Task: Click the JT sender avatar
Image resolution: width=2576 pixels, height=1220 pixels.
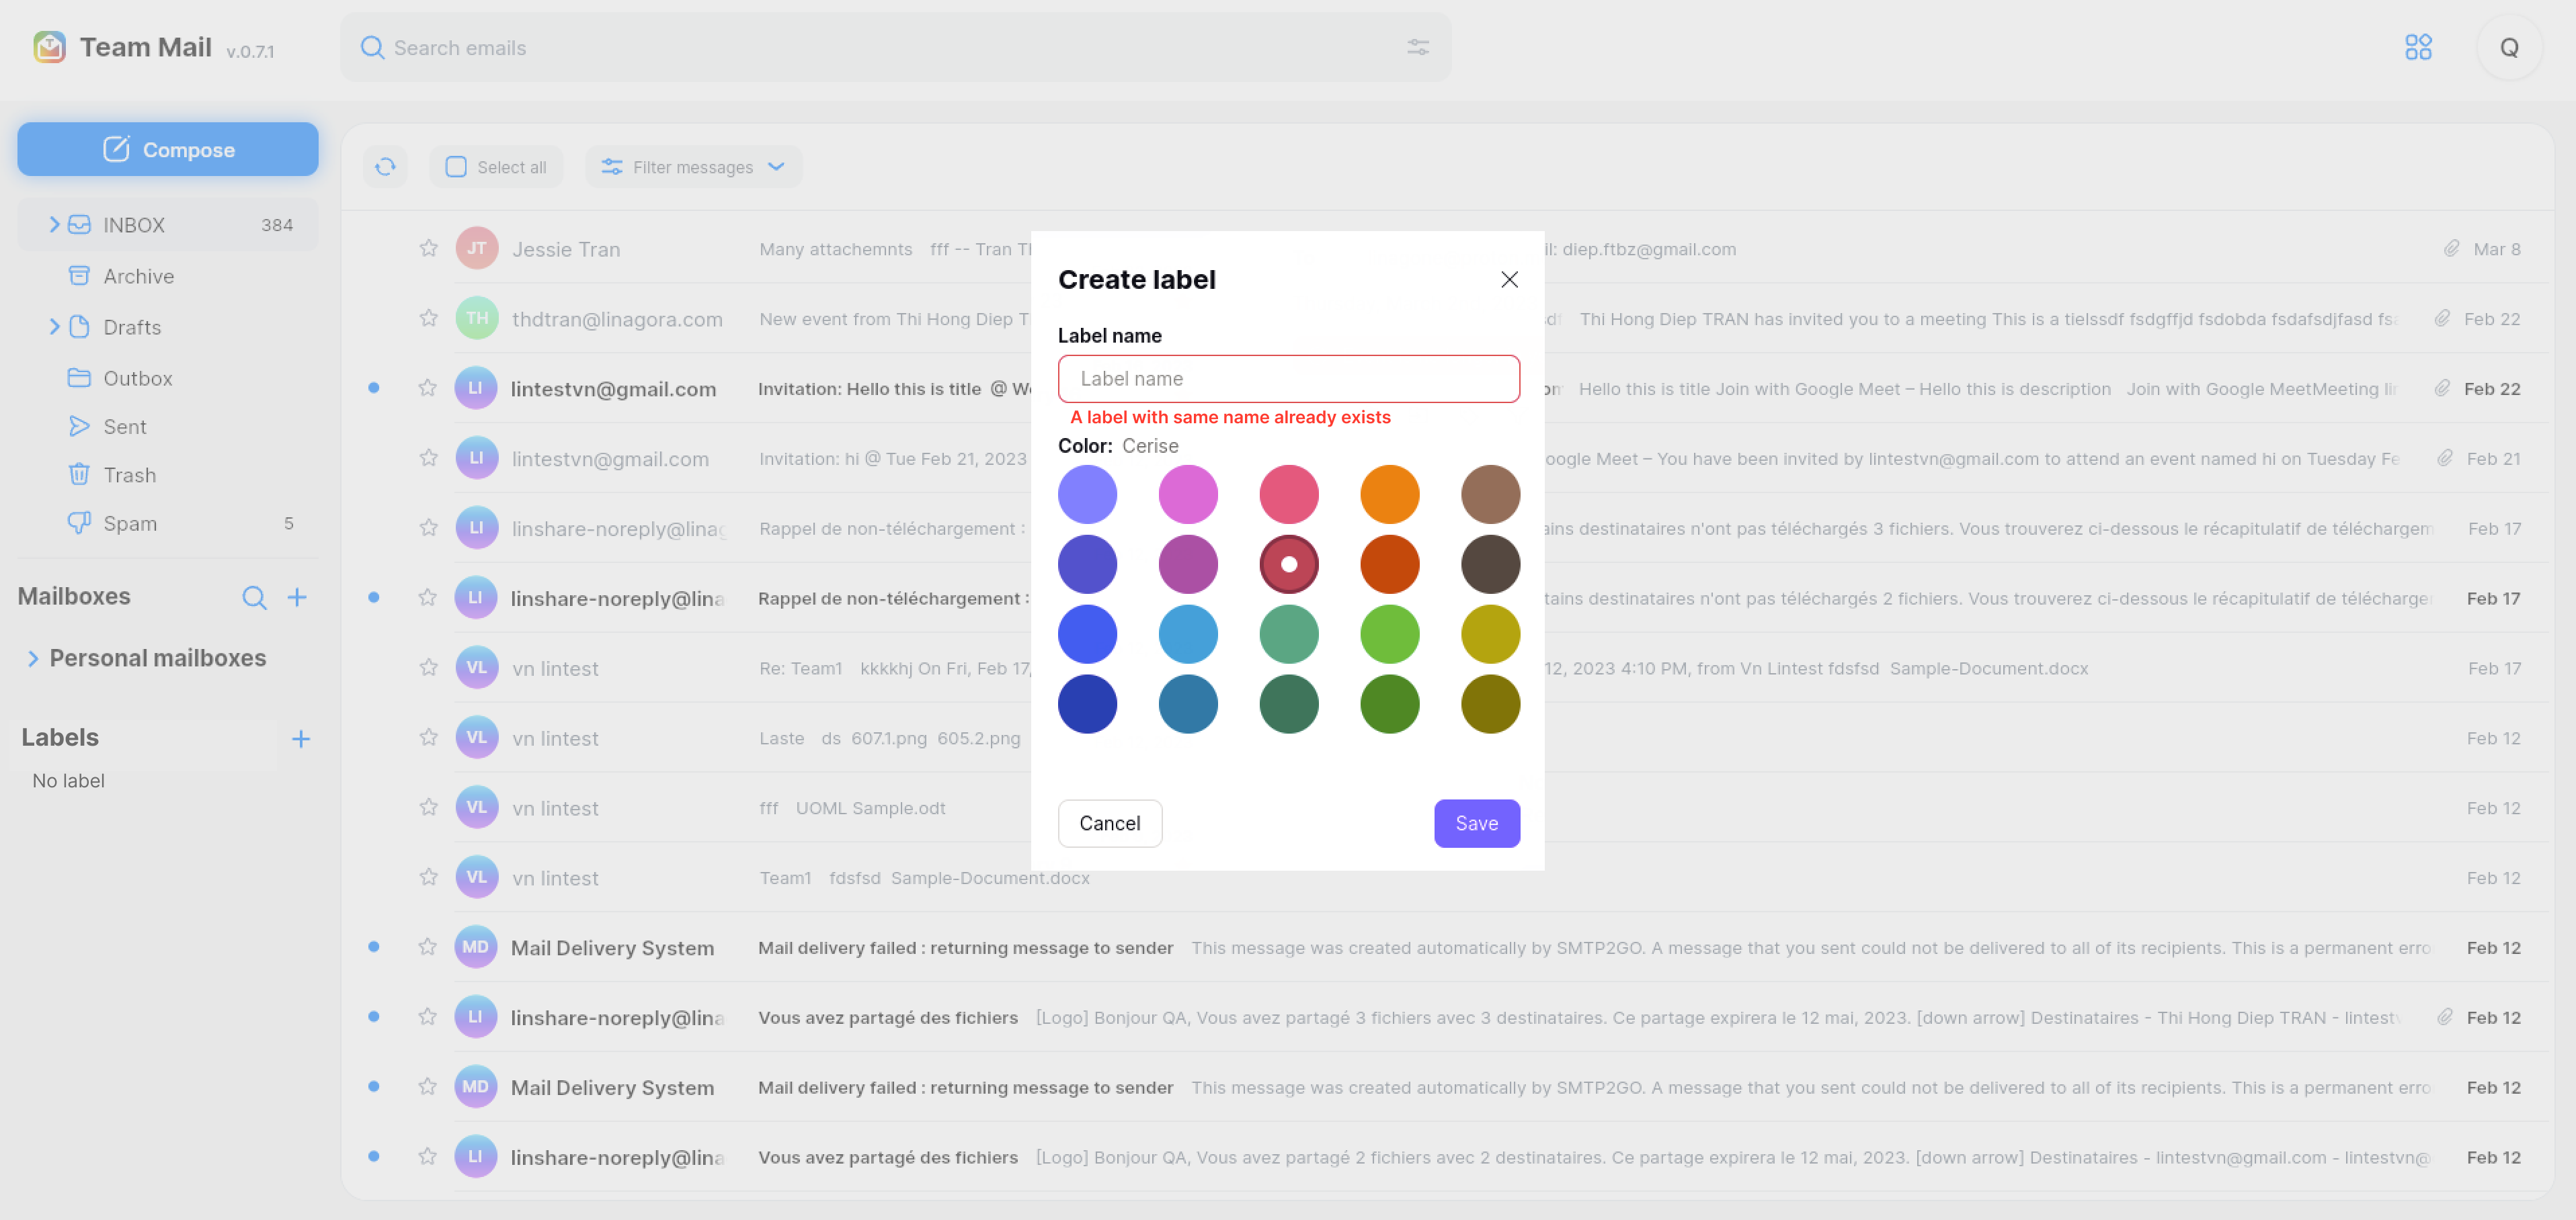Action: (477, 249)
